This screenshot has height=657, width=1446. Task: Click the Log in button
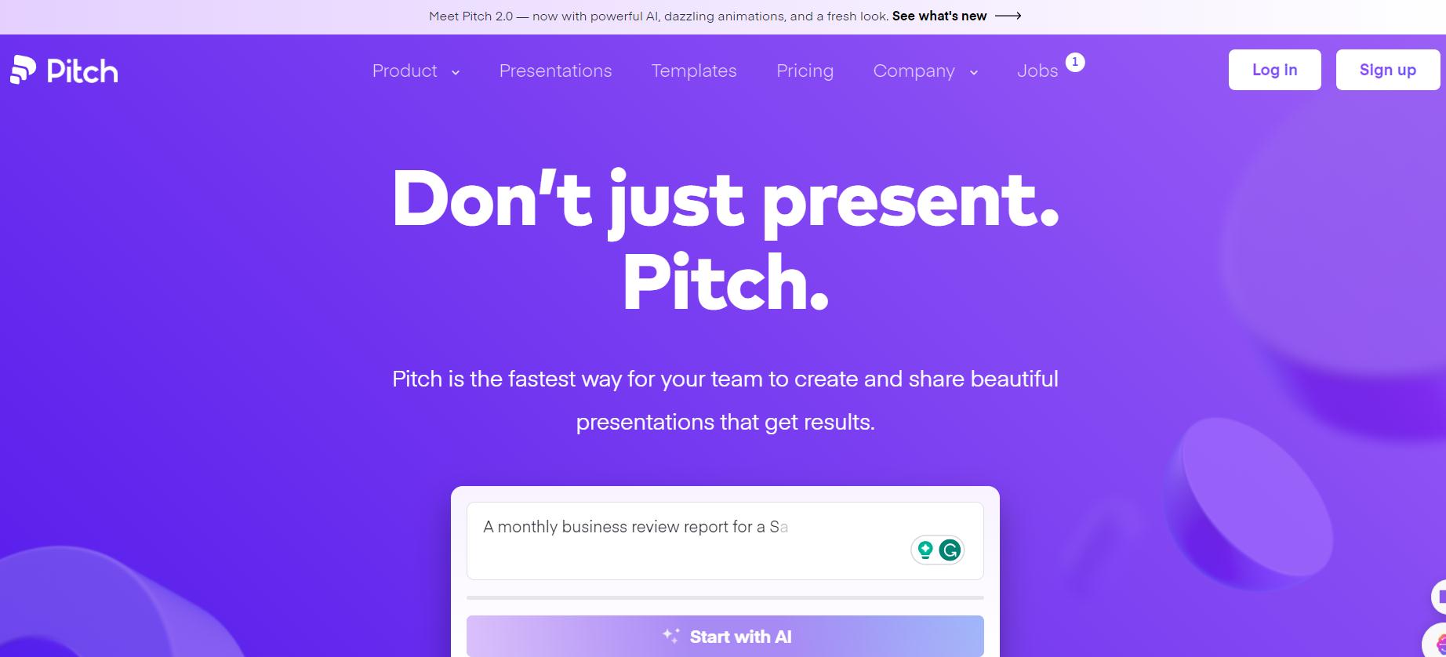pyautogui.click(x=1274, y=69)
